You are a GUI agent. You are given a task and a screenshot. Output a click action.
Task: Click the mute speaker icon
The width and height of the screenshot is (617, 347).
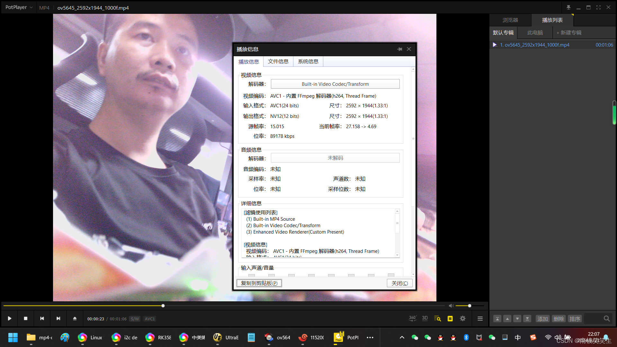(x=451, y=306)
